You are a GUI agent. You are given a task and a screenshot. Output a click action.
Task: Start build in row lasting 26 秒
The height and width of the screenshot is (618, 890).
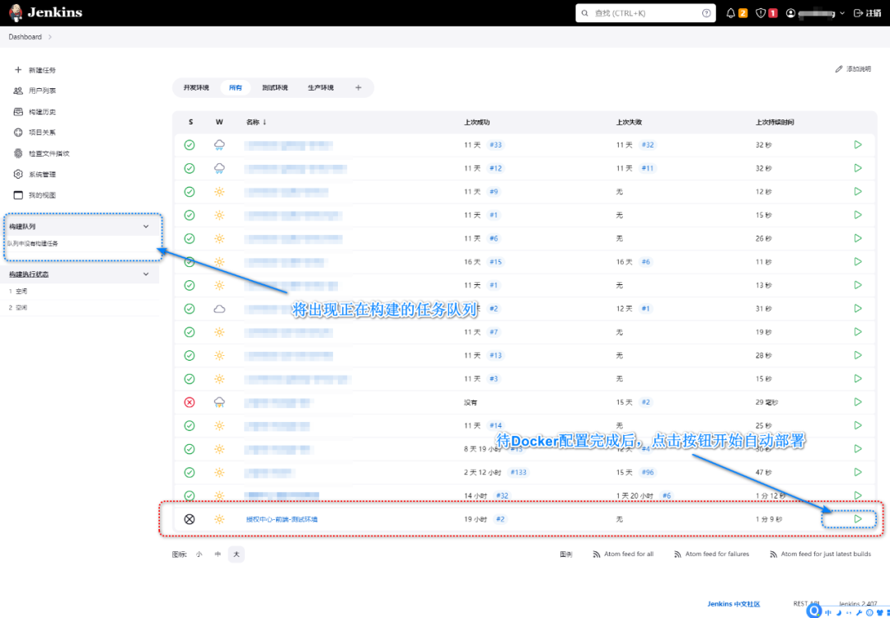[x=858, y=238]
